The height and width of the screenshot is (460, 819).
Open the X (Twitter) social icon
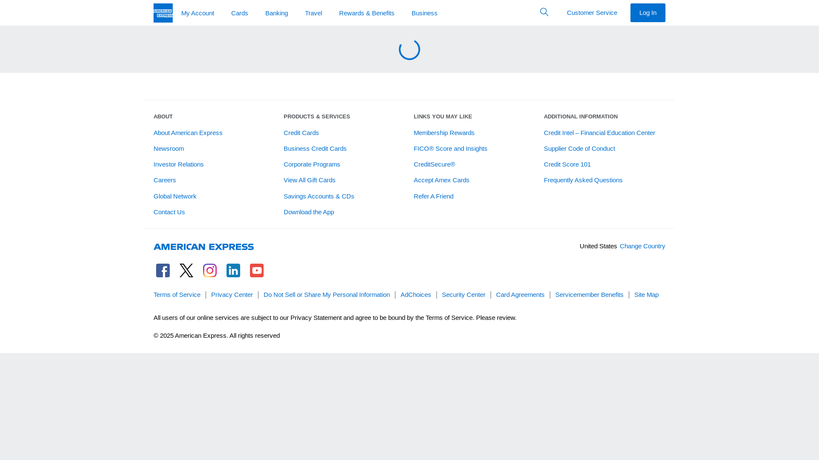click(186, 270)
